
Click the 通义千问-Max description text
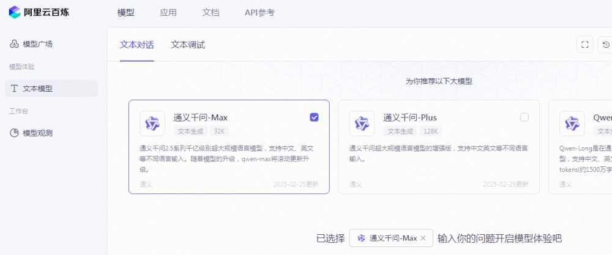tap(227, 159)
